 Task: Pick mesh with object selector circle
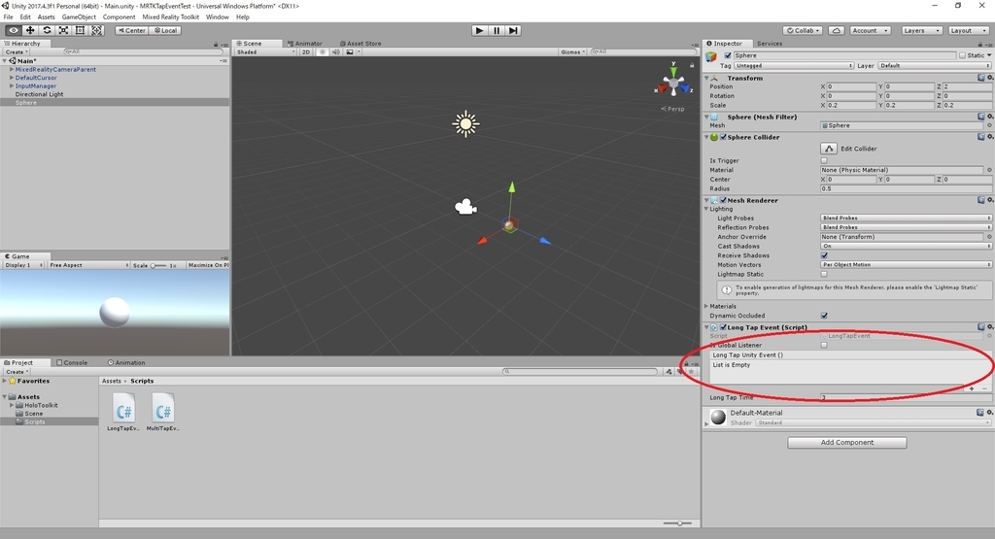989,125
